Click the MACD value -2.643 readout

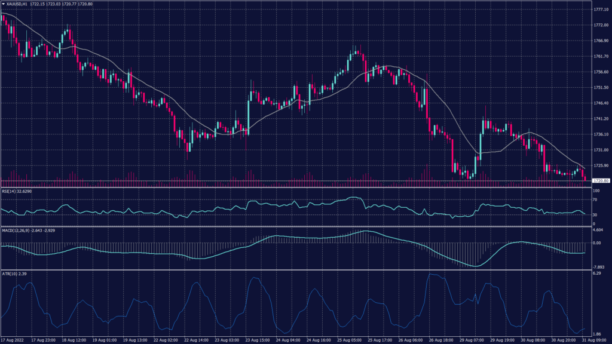[x=34, y=231]
